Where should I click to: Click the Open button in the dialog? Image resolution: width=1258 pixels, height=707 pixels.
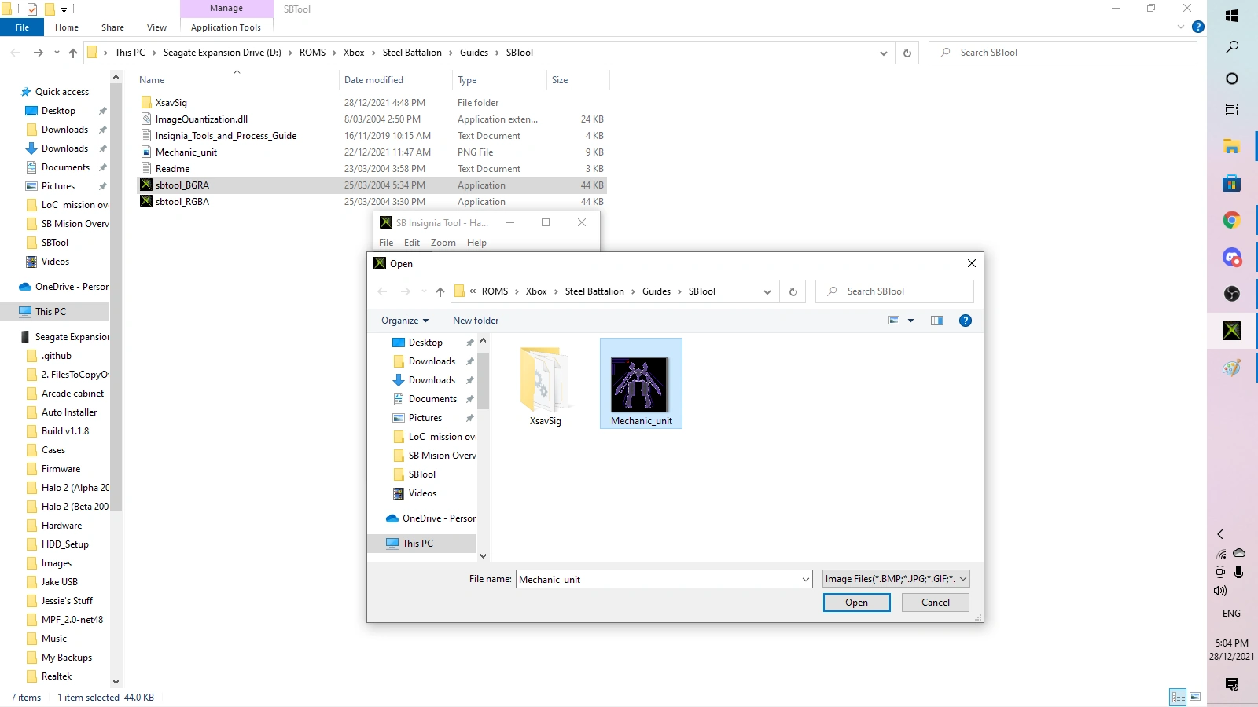(857, 603)
